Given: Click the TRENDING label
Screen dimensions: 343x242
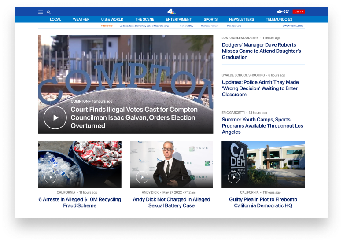Looking at the screenshot, I should click(x=107, y=26).
